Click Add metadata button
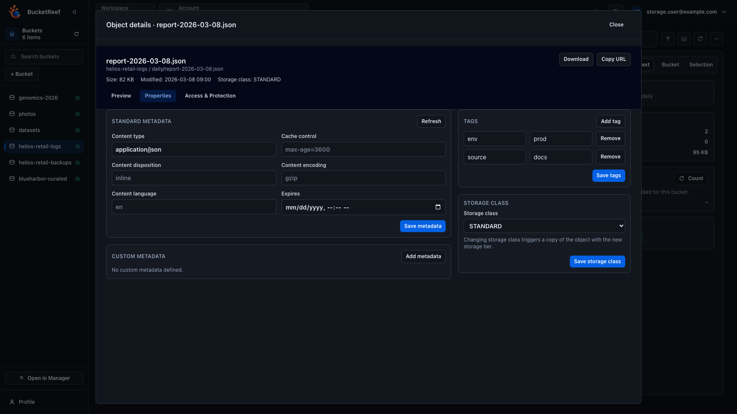Image resolution: width=737 pixels, height=414 pixels. coord(424,256)
